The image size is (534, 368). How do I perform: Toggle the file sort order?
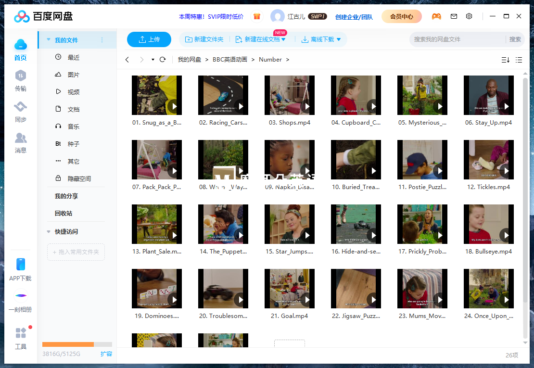[x=505, y=60]
